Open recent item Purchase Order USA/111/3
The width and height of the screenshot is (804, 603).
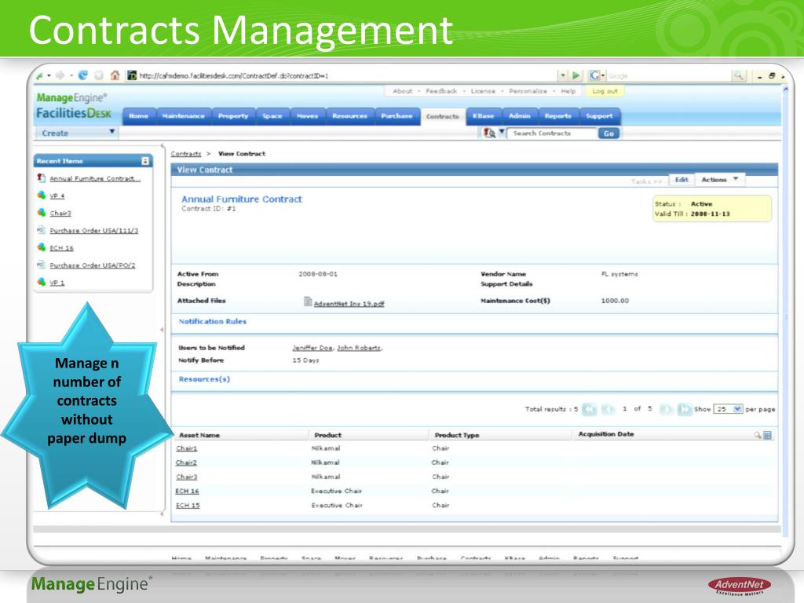[94, 231]
